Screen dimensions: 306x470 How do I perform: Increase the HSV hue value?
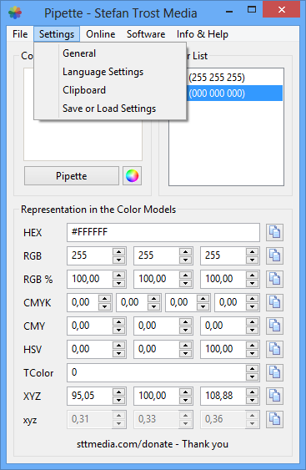119,346
